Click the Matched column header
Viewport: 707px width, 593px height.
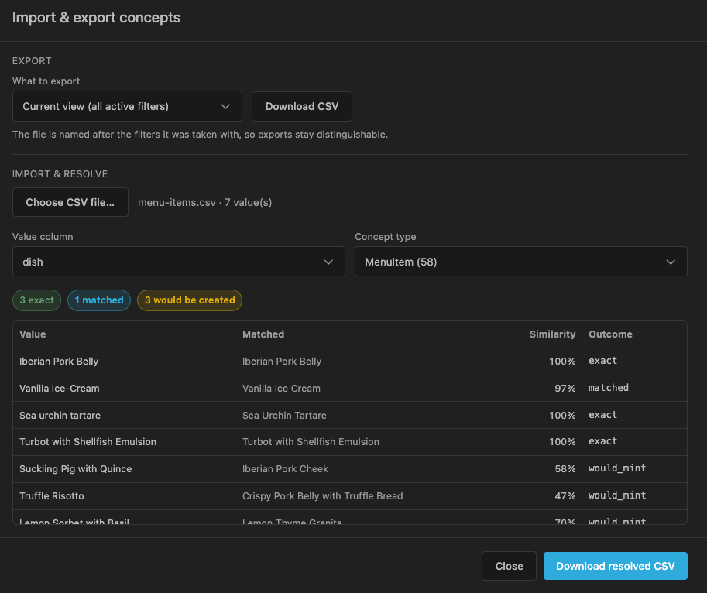[263, 334]
